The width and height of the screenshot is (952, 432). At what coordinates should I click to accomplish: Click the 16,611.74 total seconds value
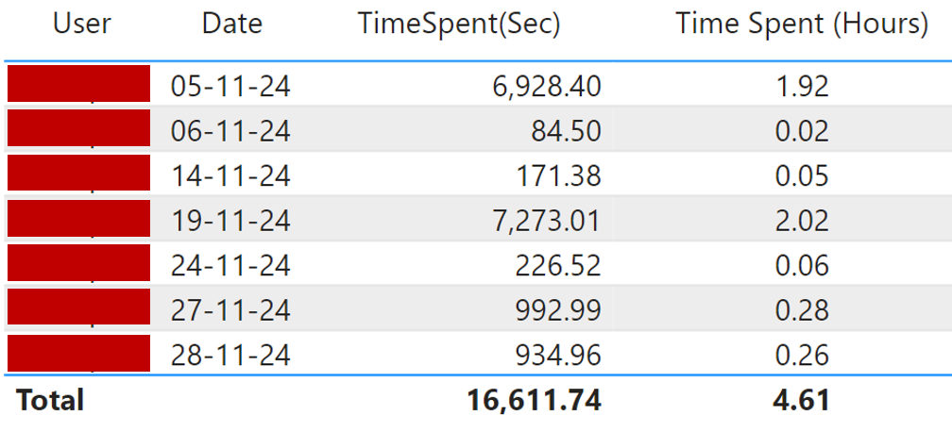tap(534, 400)
